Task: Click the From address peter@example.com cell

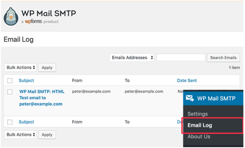Action: pyautogui.click(x=91, y=91)
